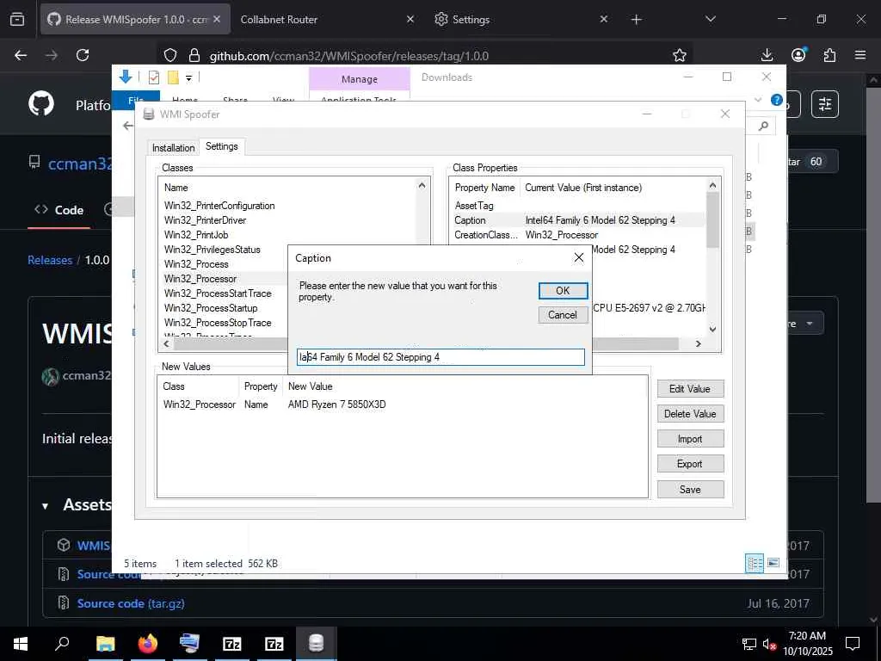
Task: Click the Name column header in Classes
Action: click(176, 188)
